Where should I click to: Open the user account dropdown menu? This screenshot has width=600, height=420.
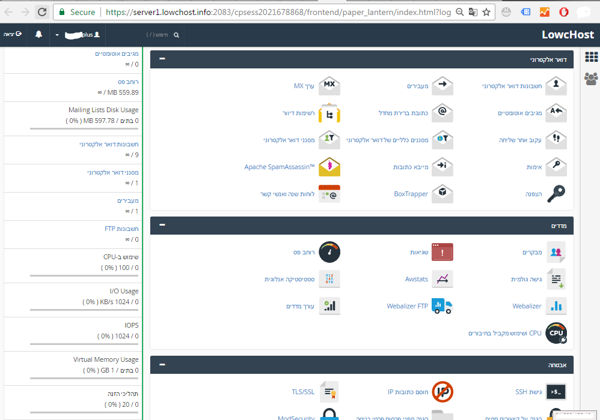point(78,35)
